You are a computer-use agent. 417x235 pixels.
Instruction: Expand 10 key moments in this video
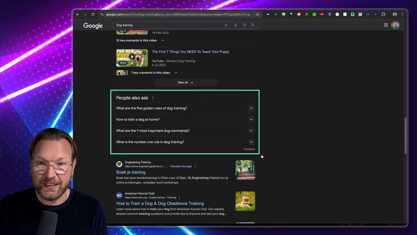tap(140, 40)
